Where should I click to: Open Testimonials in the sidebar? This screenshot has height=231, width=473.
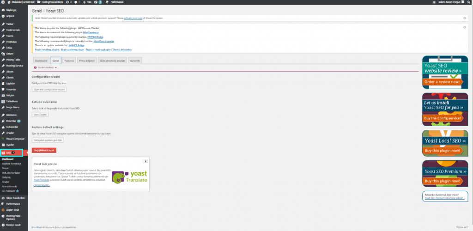[13, 30]
